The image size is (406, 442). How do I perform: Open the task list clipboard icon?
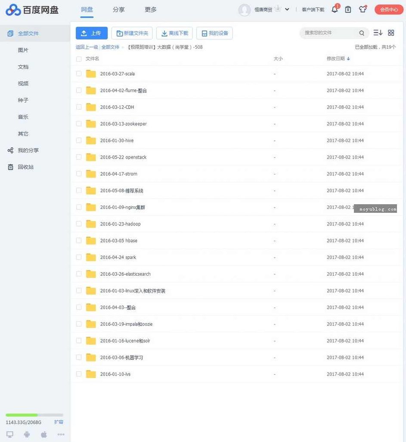point(348,9)
